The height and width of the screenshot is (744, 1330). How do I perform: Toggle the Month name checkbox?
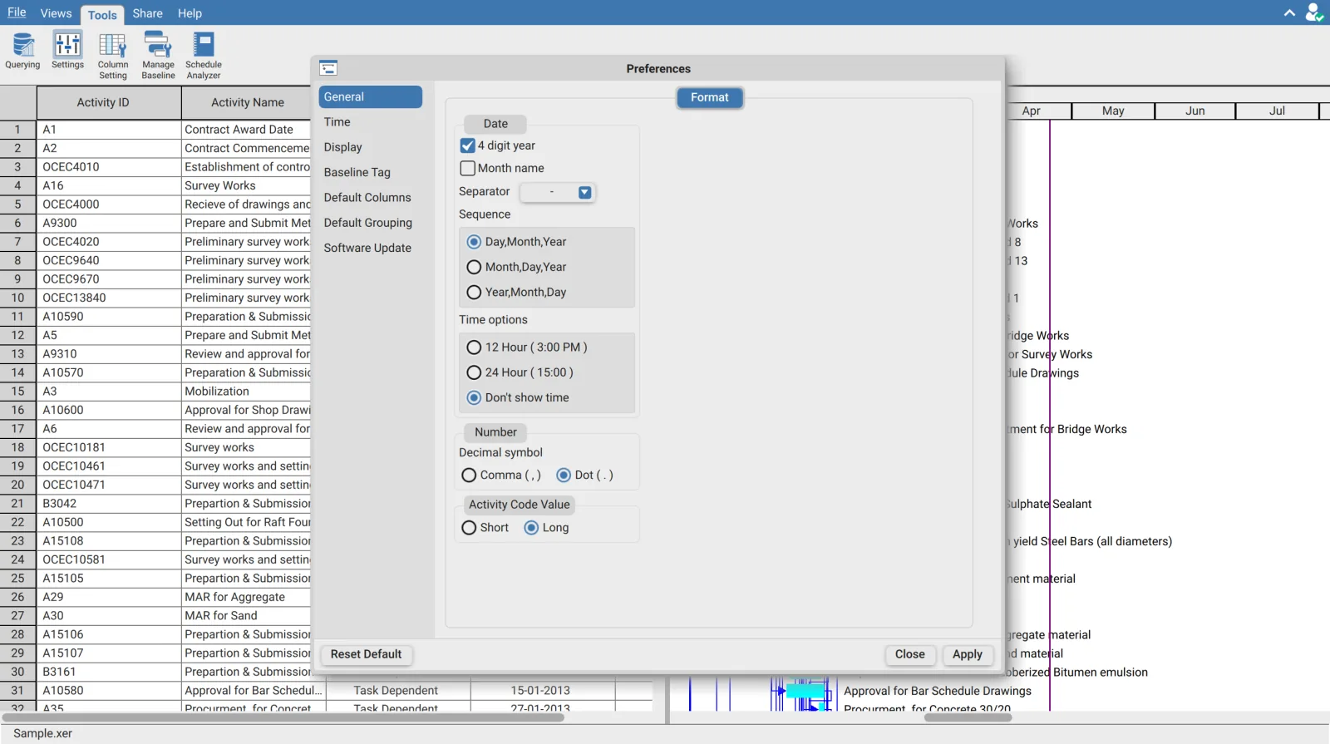467,168
